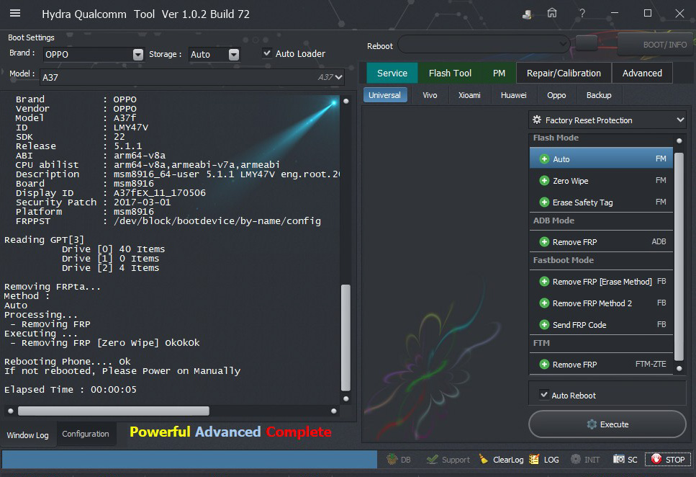Select the Zero Wipe plus icon
Viewport: 696px width, 477px height.
pyautogui.click(x=544, y=180)
